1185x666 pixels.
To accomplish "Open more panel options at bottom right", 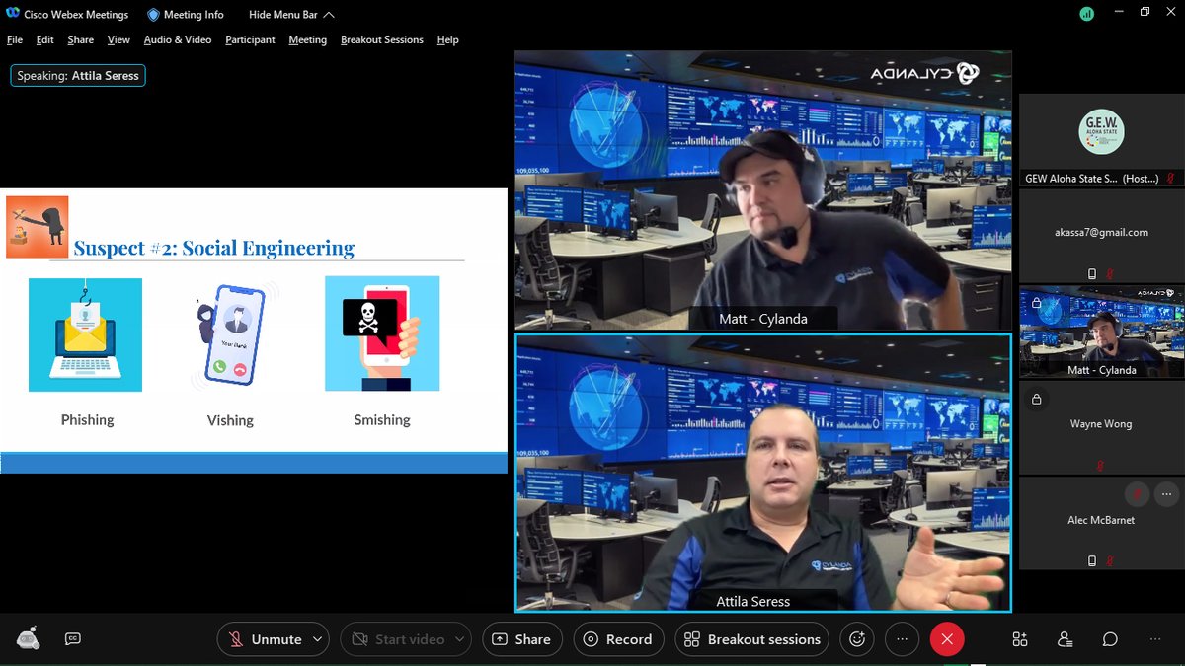I will [x=1155, y=639].
